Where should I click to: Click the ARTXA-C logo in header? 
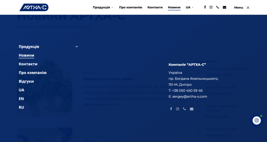34,7
